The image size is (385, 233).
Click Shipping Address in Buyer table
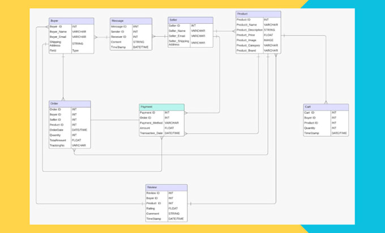[x=55, y=44]
